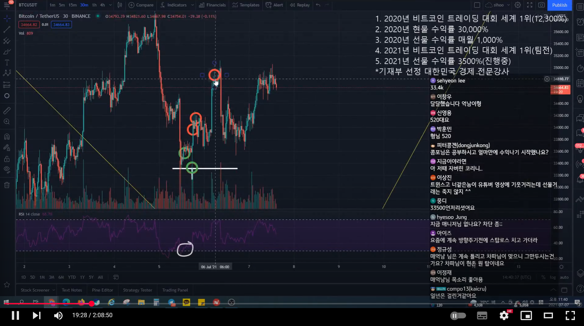Switch to the 5m timeframe

62,5
